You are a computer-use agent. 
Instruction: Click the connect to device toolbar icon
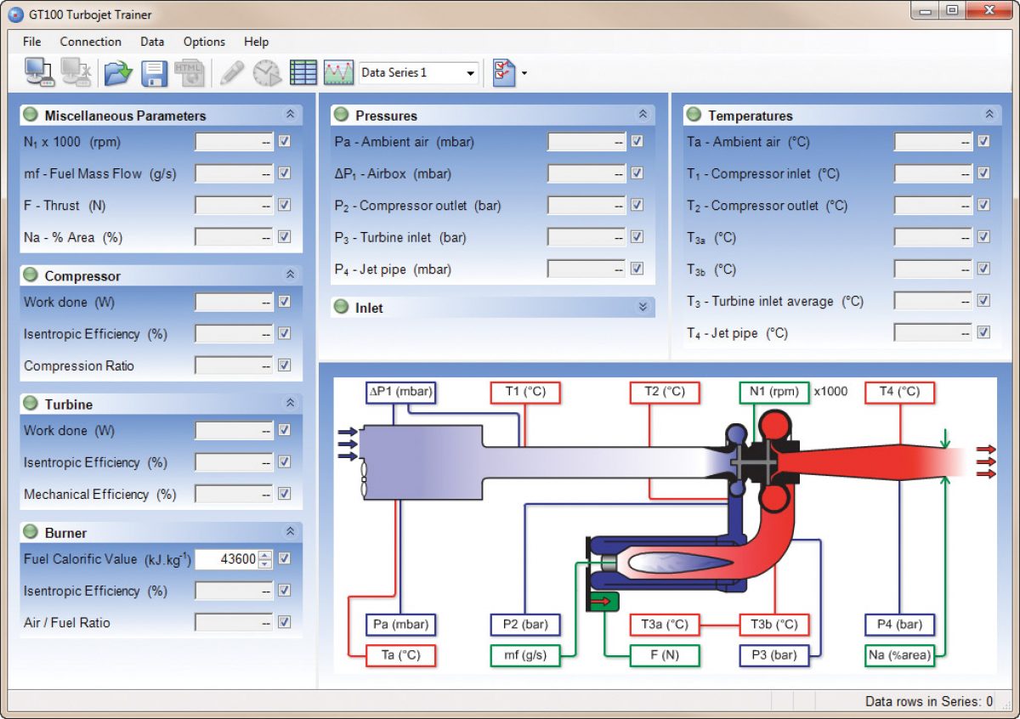click(x=40, y=73)
